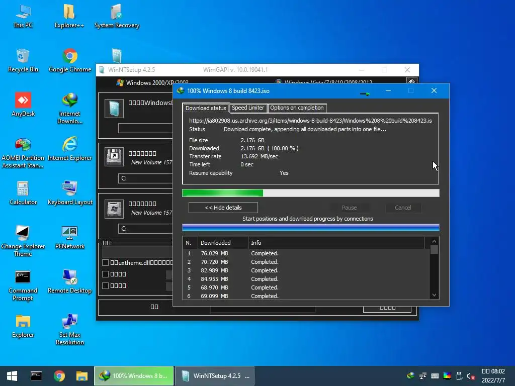Open Command Prompt from taskbar

pyautogui.click(x=36, y=376)
